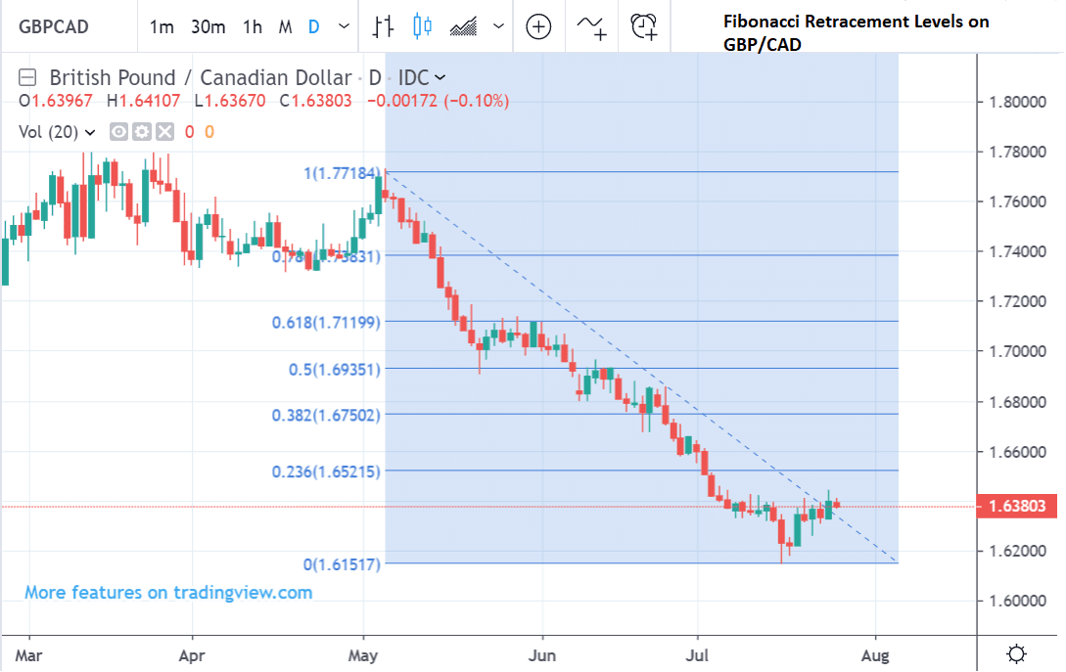The width and height of the screenshot is (1066, 672).
Task: Click the Create Alert clock icon
Action: 643,26
